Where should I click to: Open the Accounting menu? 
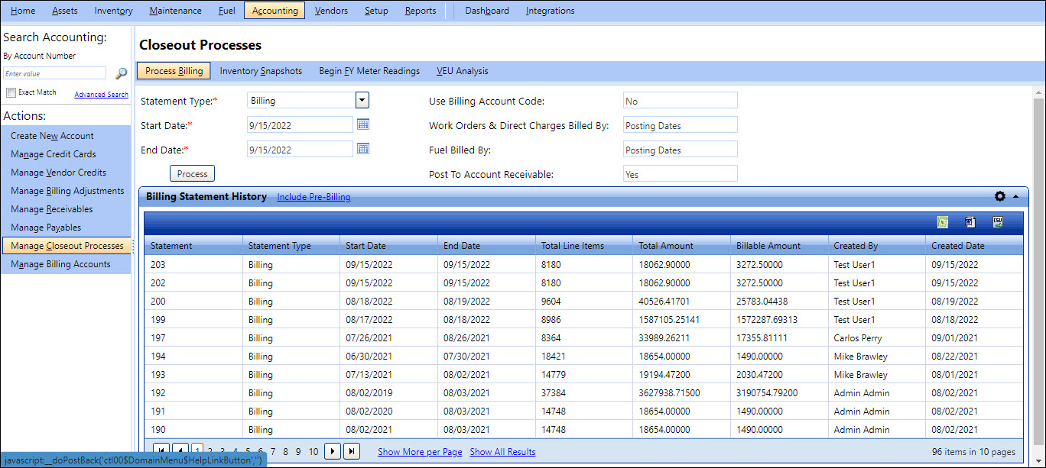274,11
